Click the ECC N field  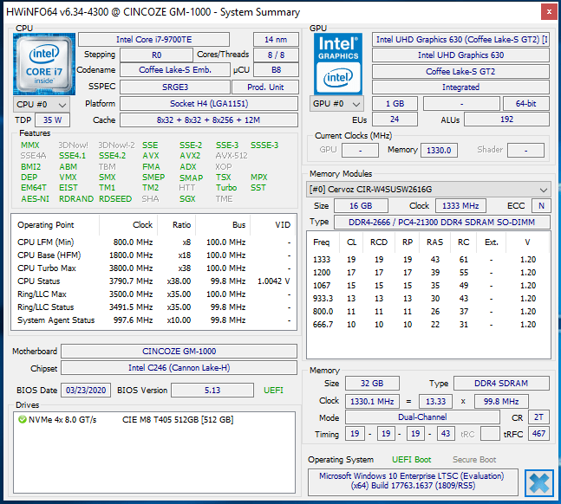[x=541, y=206]
